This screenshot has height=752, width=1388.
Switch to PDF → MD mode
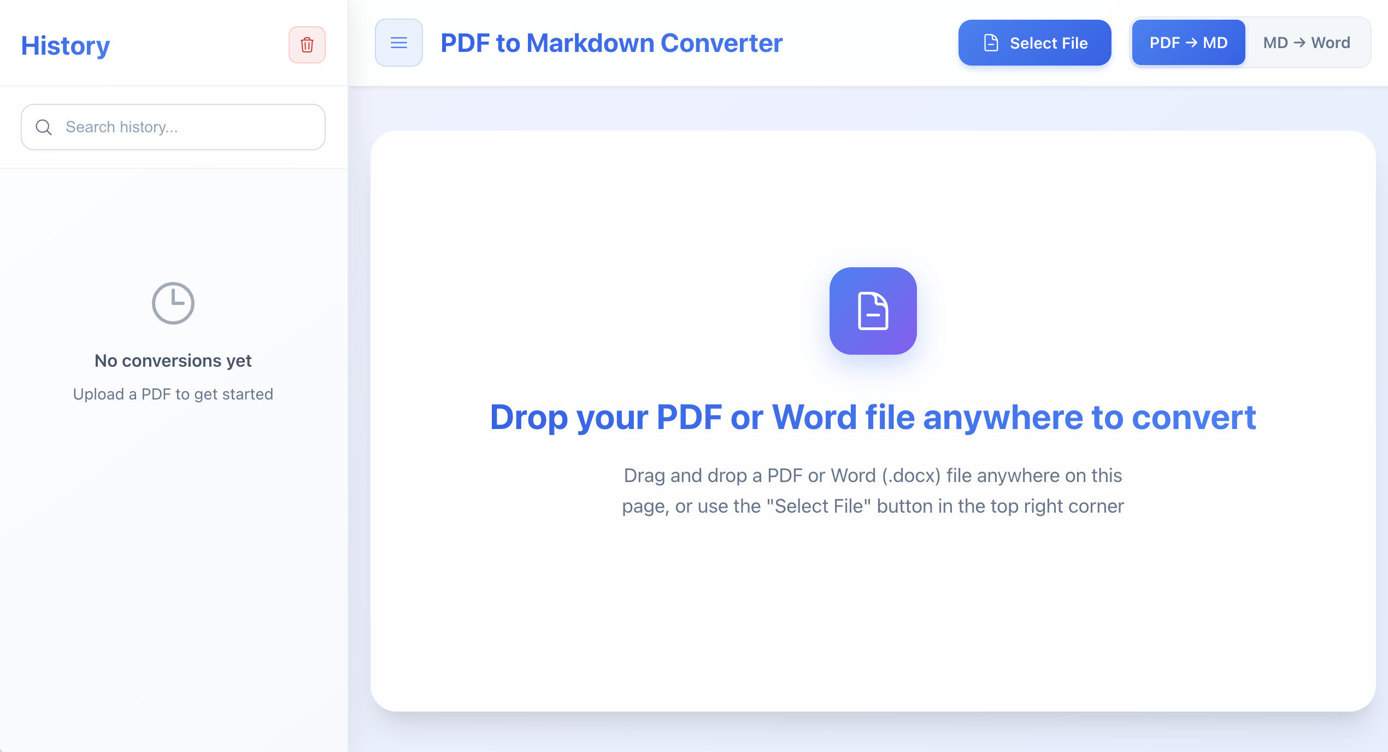[1189, 43]
